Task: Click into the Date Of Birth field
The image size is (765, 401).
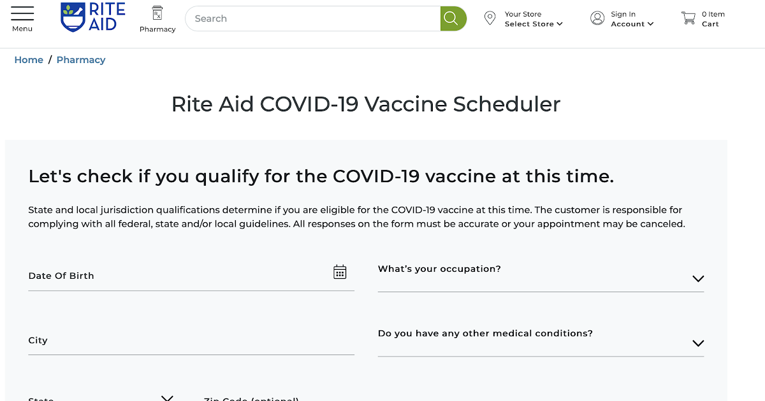Action: (191, 276)
